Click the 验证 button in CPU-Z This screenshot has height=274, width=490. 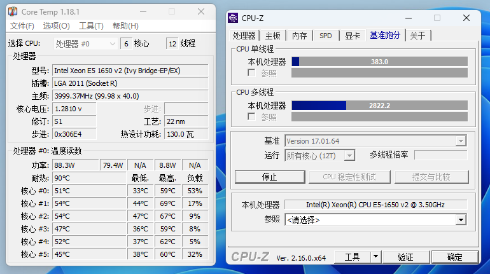tap(405, 257)
